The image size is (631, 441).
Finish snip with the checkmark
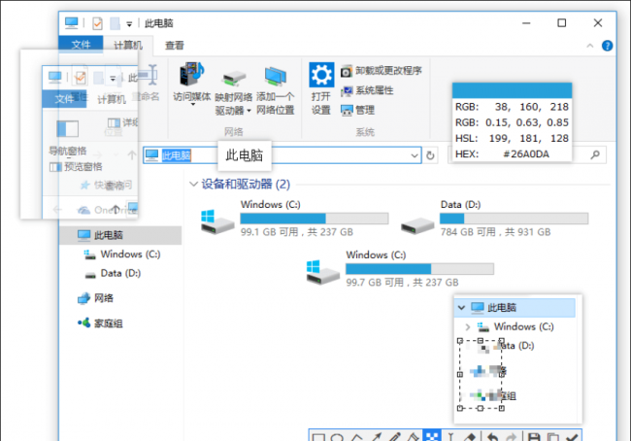[x=572, y=437]
